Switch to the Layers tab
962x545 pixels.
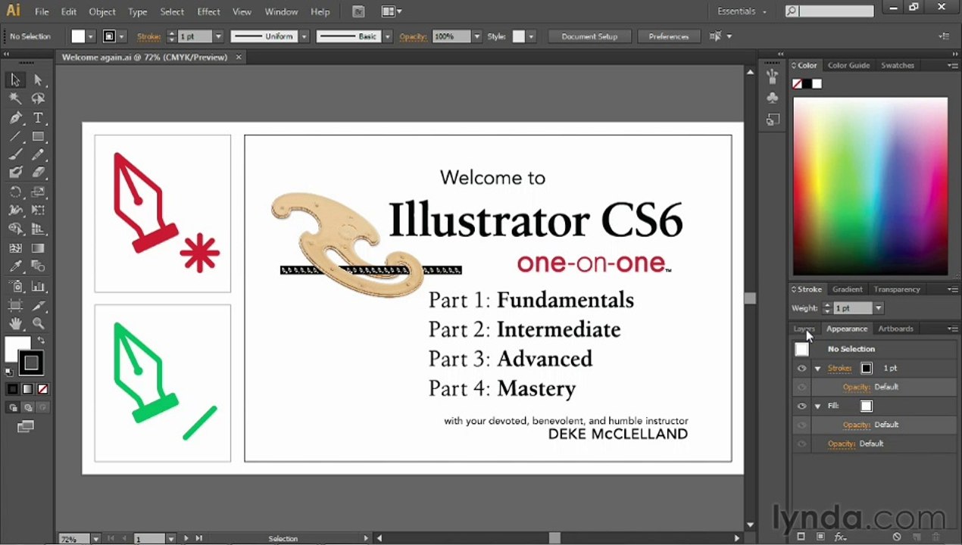coord(804,329)
